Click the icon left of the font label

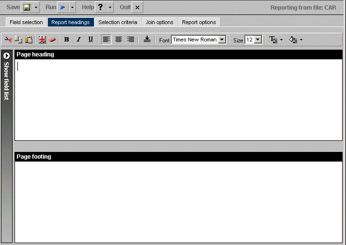[147, 40]
